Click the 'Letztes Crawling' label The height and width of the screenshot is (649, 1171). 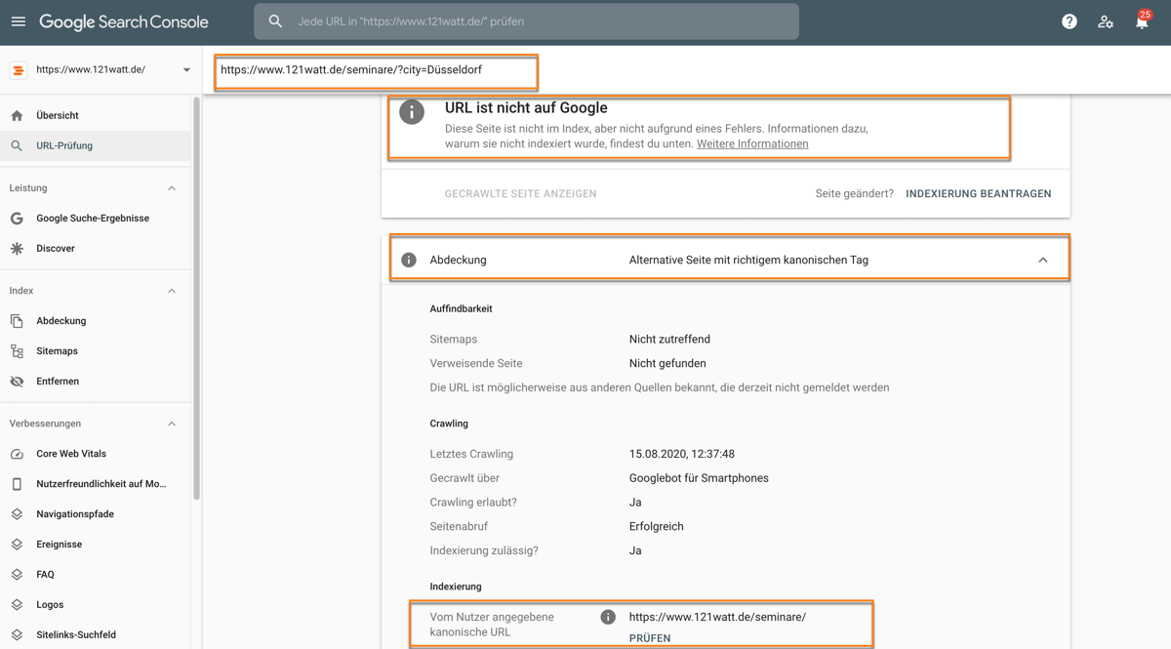[x=471, y=454]
